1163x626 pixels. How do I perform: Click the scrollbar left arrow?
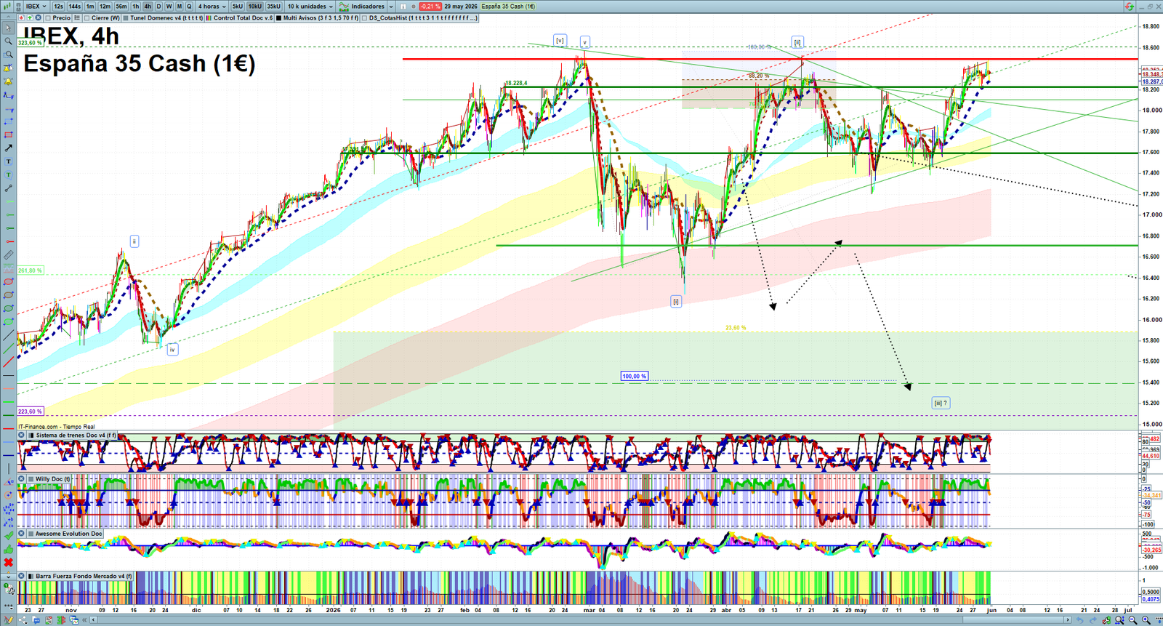click(x=93, y=620)
